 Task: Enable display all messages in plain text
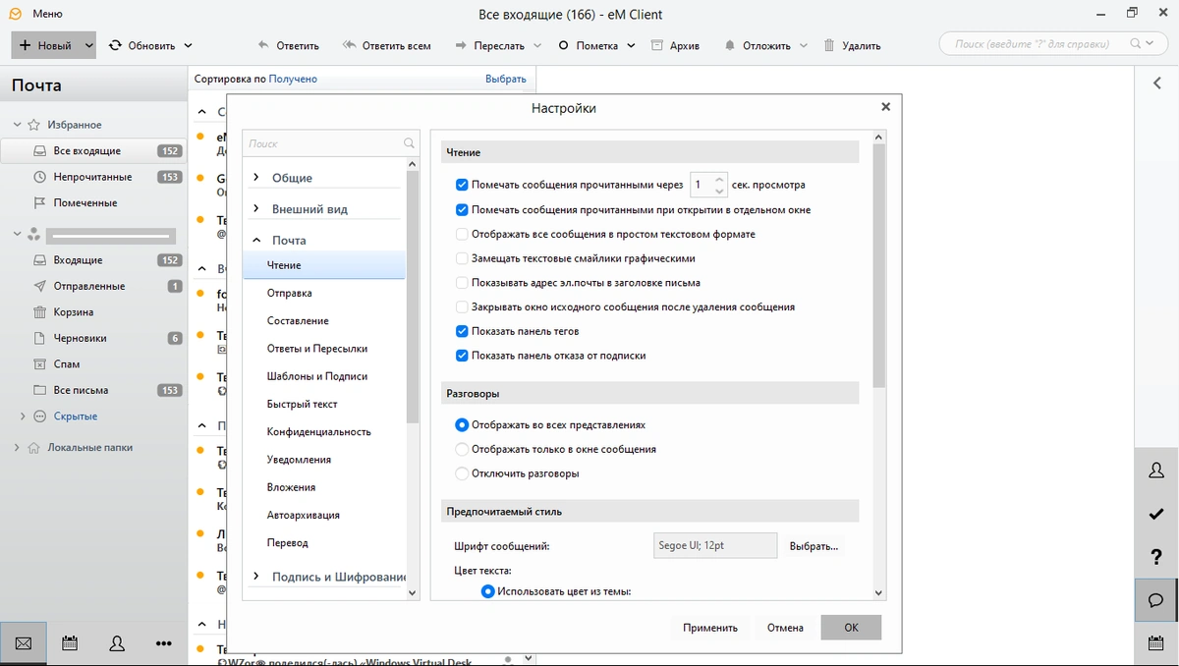coord(462,234)
